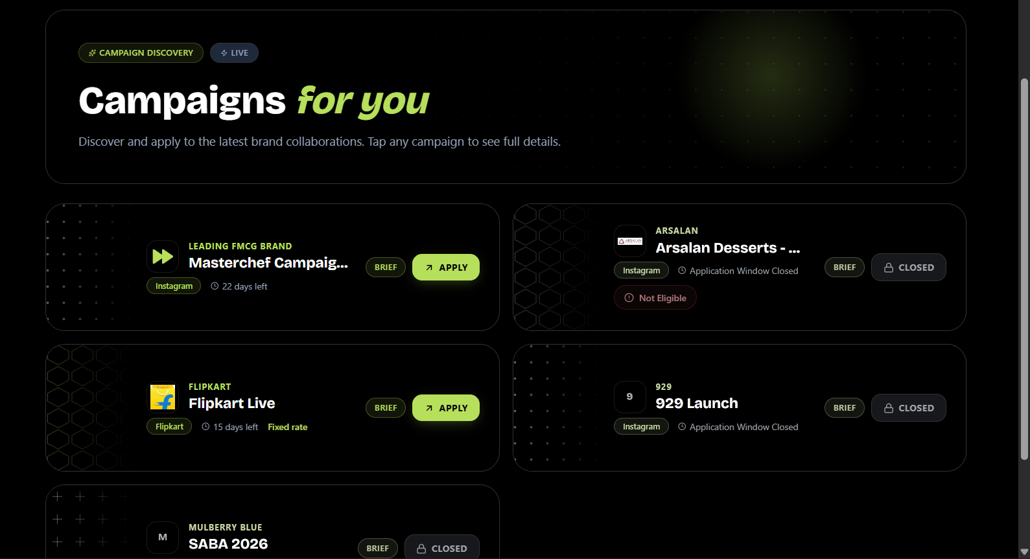Screen dimensions: 1030x559
Task: Click the Instagram tag on 929 Launch card
Action: pos(641,426)
